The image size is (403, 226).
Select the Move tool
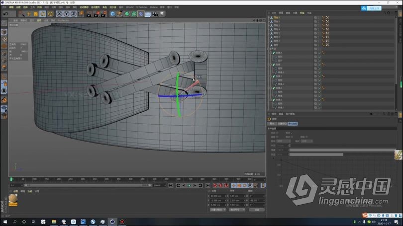click(29, 14)
